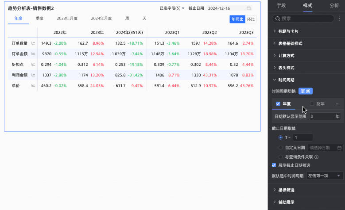The width and height of the screenshot is (345, 210).
Task: Click the 请选择日期 custom date field
Action: (326, 148)
